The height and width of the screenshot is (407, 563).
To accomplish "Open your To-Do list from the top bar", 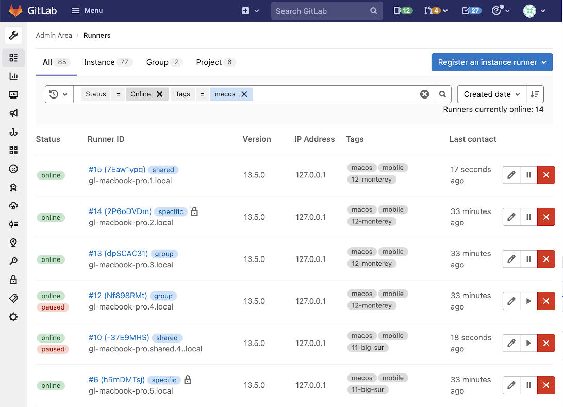I will pyautogui.click(x=471, y=10).
